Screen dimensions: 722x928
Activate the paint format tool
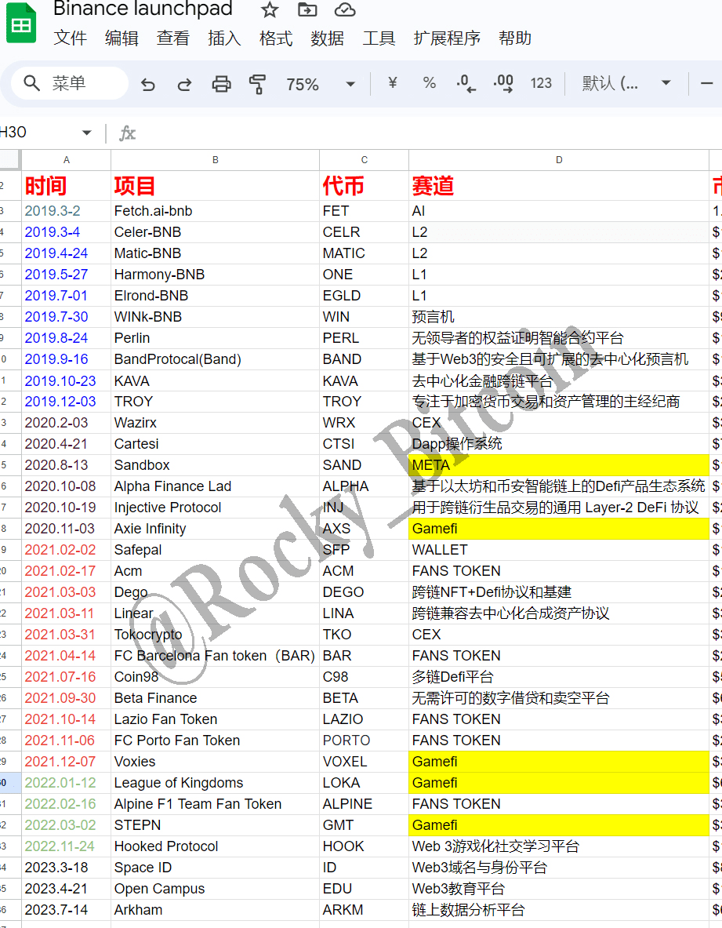click(257, 84)
